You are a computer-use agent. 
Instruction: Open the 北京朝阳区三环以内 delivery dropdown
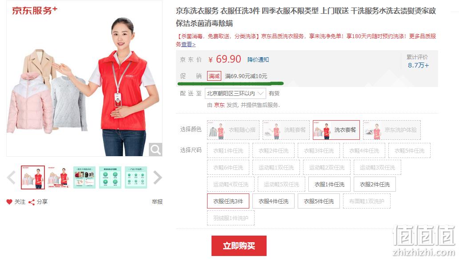[235, 93]
